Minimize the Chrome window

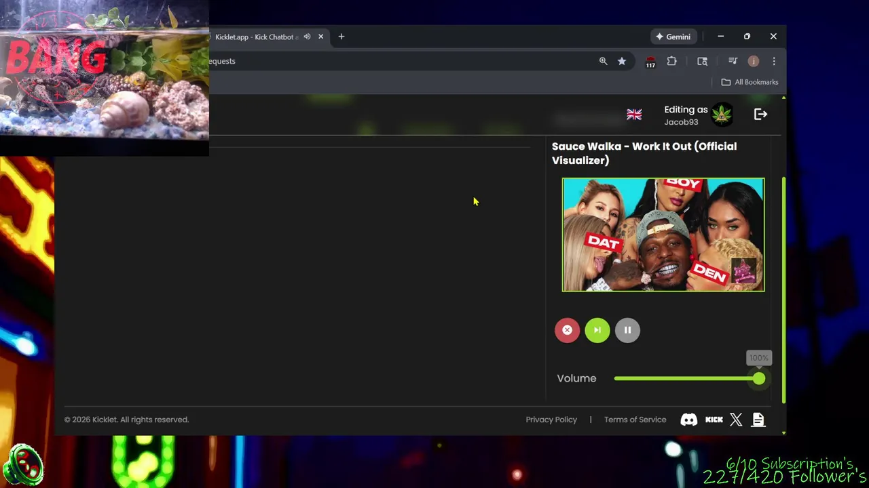pyautogui.click(x=721, y=37)
